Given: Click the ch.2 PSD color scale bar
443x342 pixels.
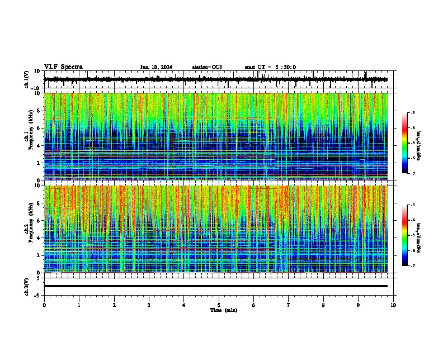Looking at the screenshot, I should 405,235.
